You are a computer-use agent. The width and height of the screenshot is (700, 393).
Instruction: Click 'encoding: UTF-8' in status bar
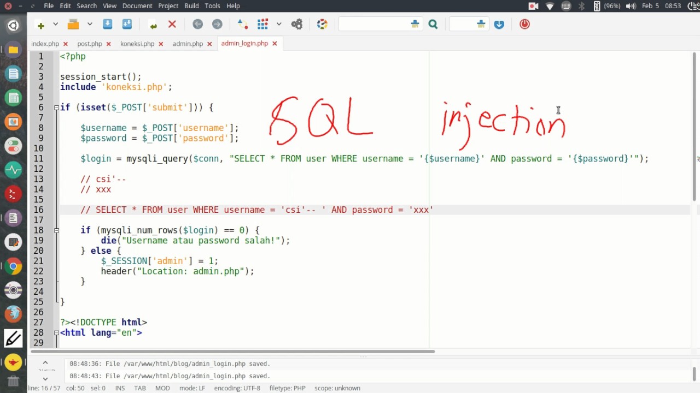237,388
